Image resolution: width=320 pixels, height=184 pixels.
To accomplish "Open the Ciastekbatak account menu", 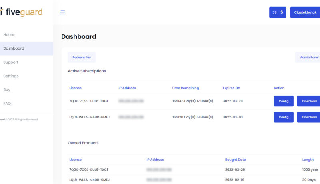I will click(x=306, y=12).
